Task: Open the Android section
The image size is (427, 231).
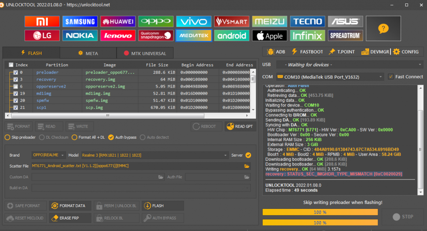Action: pyautogui.click(x=232, y=36)
